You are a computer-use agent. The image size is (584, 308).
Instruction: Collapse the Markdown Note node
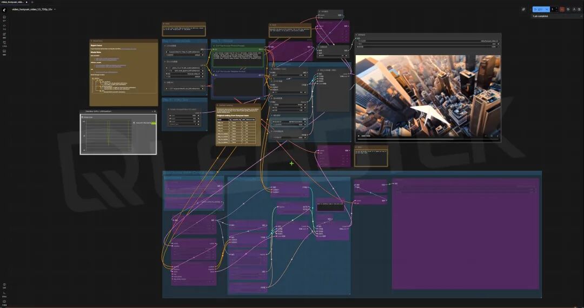tap(91, 41)
